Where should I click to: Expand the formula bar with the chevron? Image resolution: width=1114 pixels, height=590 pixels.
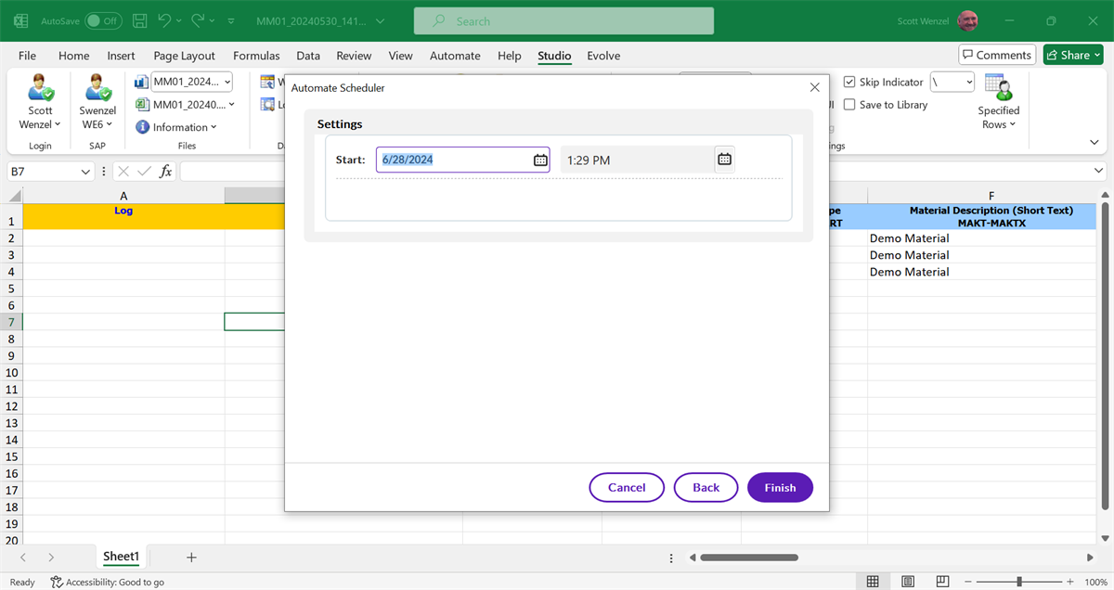click(x=1100, y=172)
